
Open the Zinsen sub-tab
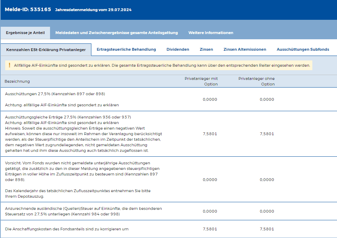pos(206,49)
